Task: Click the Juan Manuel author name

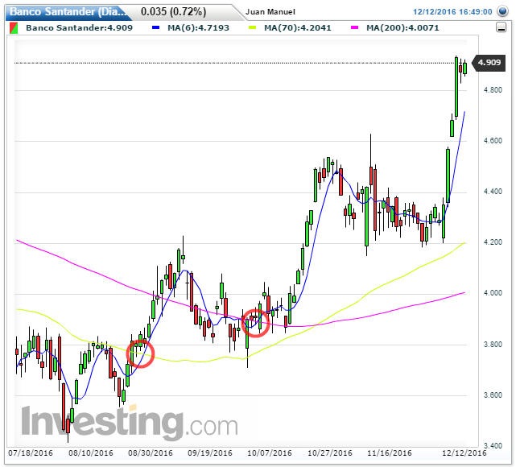Action: pyautogui.click(x=270, y=12)
